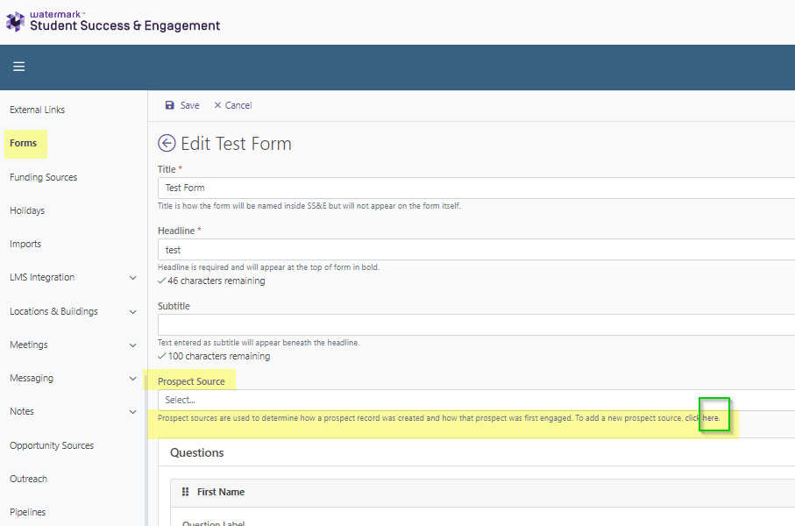This screenshot has width=795, height=526.
Task: Open External Links in the sidebar
Action: (38, 110)
